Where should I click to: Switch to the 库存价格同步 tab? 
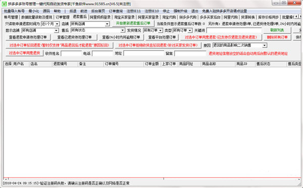tap(269, 17)
